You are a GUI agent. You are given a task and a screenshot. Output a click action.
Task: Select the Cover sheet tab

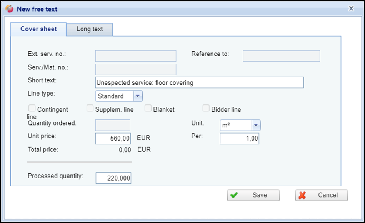pyautogui.click(x=38, y=29)
